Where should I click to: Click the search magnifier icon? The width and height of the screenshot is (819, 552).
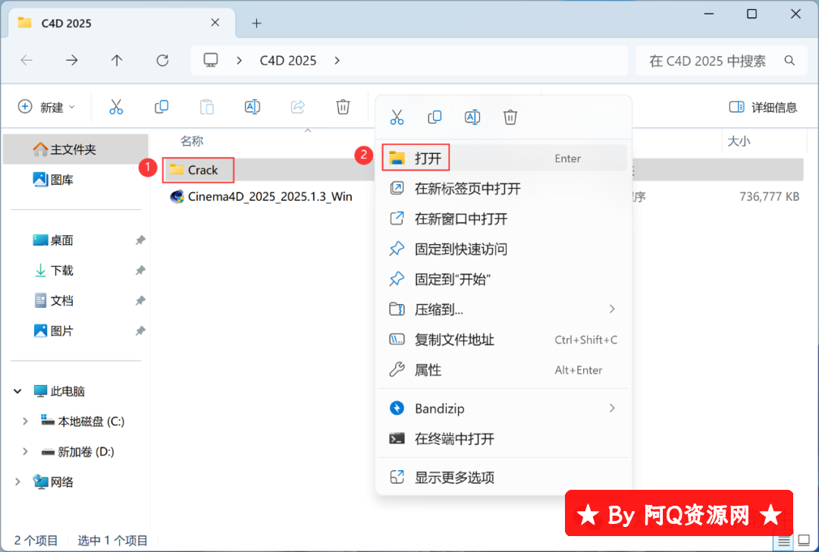(x=789, y=61)
